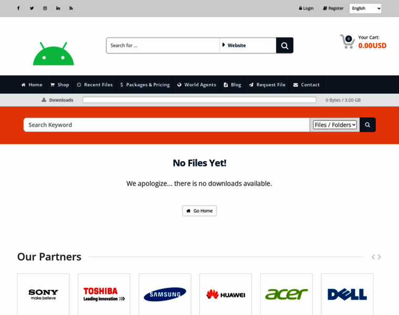Focus the 'Search for ...' input field
This screenshot has width=399, height=315.
(x=163, y=46)
